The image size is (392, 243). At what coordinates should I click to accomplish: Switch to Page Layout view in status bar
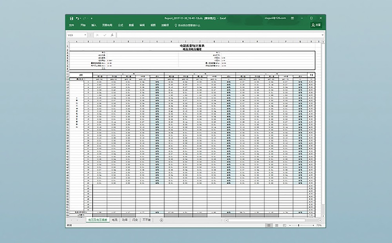click(276, 226)
